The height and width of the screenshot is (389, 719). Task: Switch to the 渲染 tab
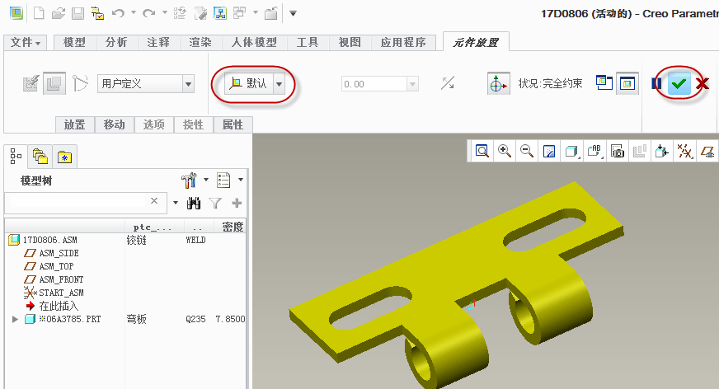pyautogui.click(x=200, y=43)
